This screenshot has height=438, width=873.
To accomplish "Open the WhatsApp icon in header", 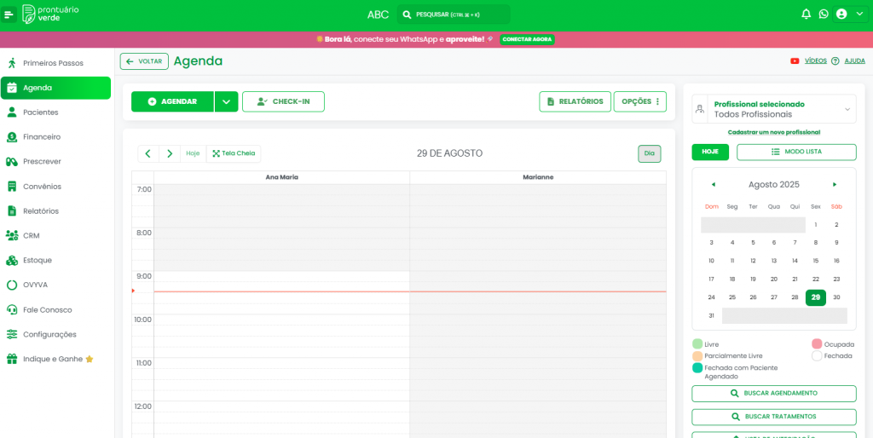I will tap(824, 14).
